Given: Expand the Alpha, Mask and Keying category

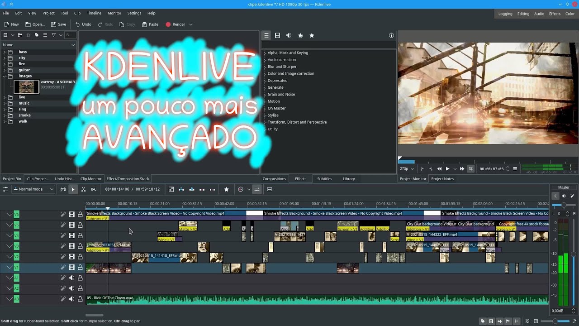Looking at the screenshot, I should click(265, 53).
